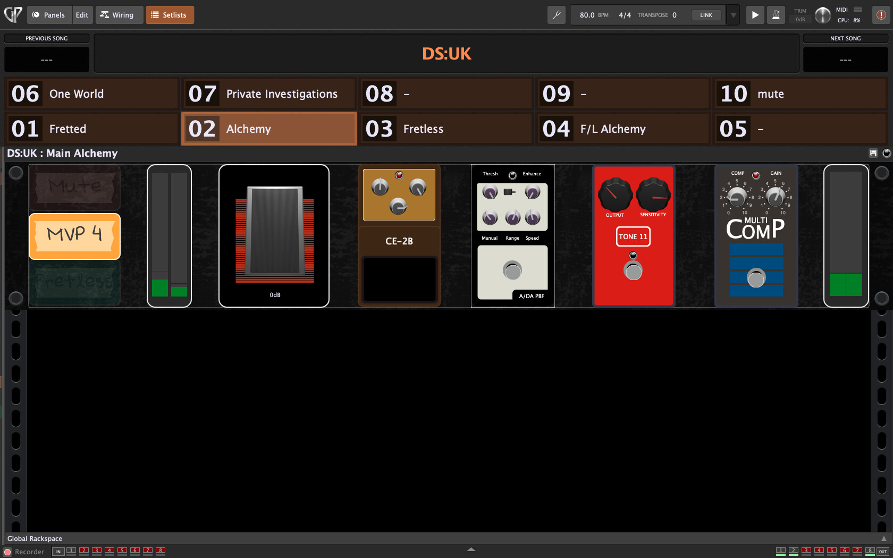Expand the tempo options dropdown arrow
Viewport: 893px width, 558px height.
tap(734, 15)
